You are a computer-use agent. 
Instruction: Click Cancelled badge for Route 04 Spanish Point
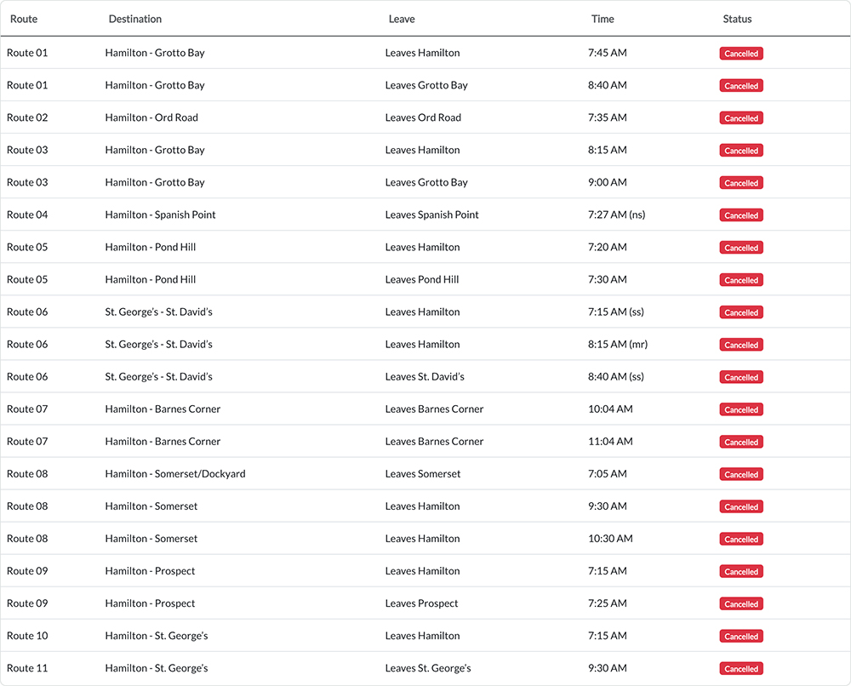click(741, 215)
